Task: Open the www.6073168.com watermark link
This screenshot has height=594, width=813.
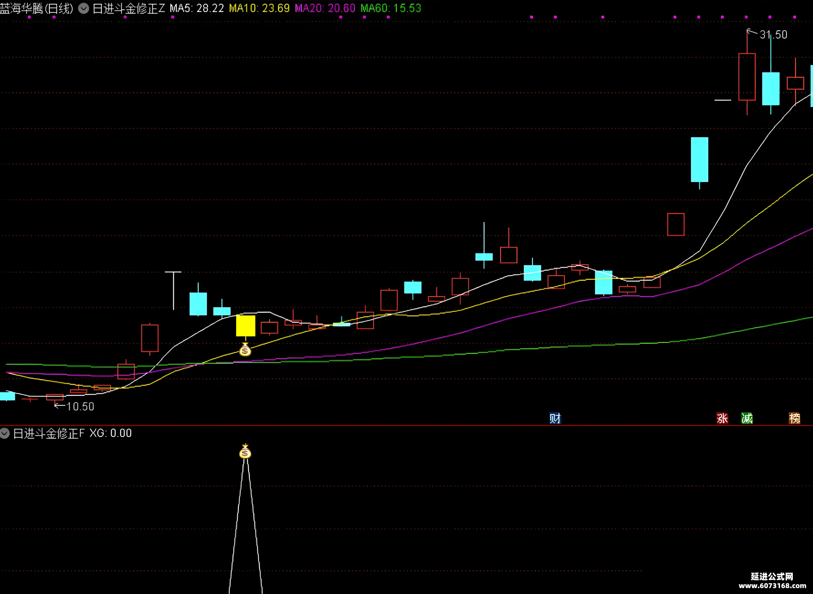Action: click(x=773, y=586)
